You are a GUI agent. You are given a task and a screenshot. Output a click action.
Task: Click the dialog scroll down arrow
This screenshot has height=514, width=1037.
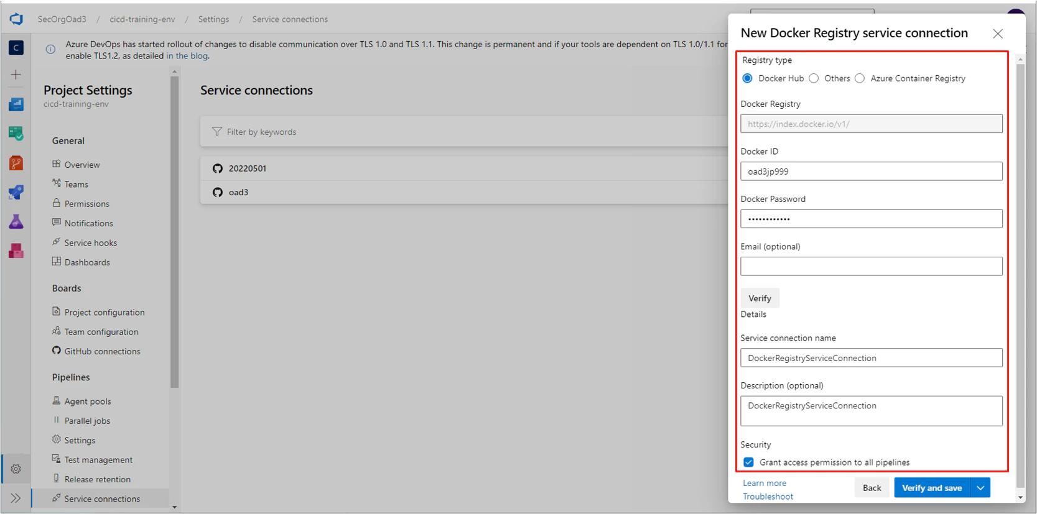coord(1020,498)
